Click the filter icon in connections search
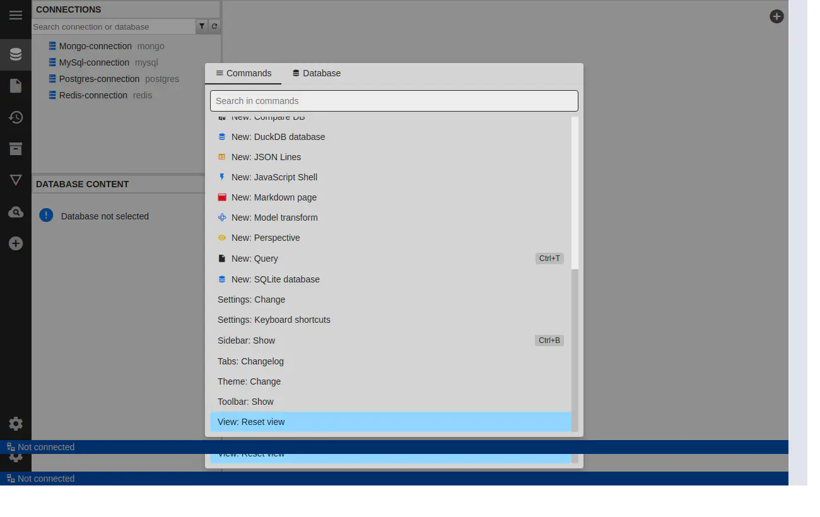Screen dimensions: 820x517 tap(202, 26)
